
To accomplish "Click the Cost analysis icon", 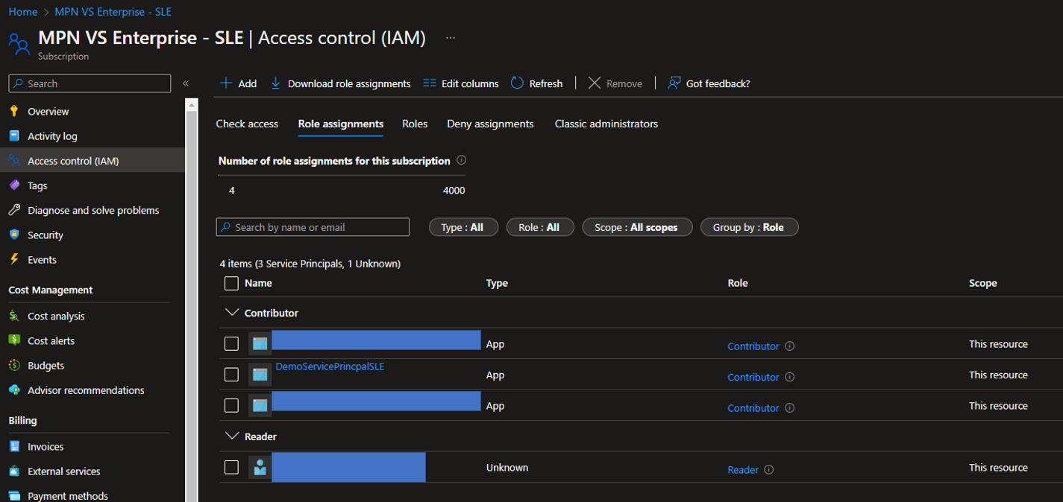I will pyautogui.click(x=13, y=316).
